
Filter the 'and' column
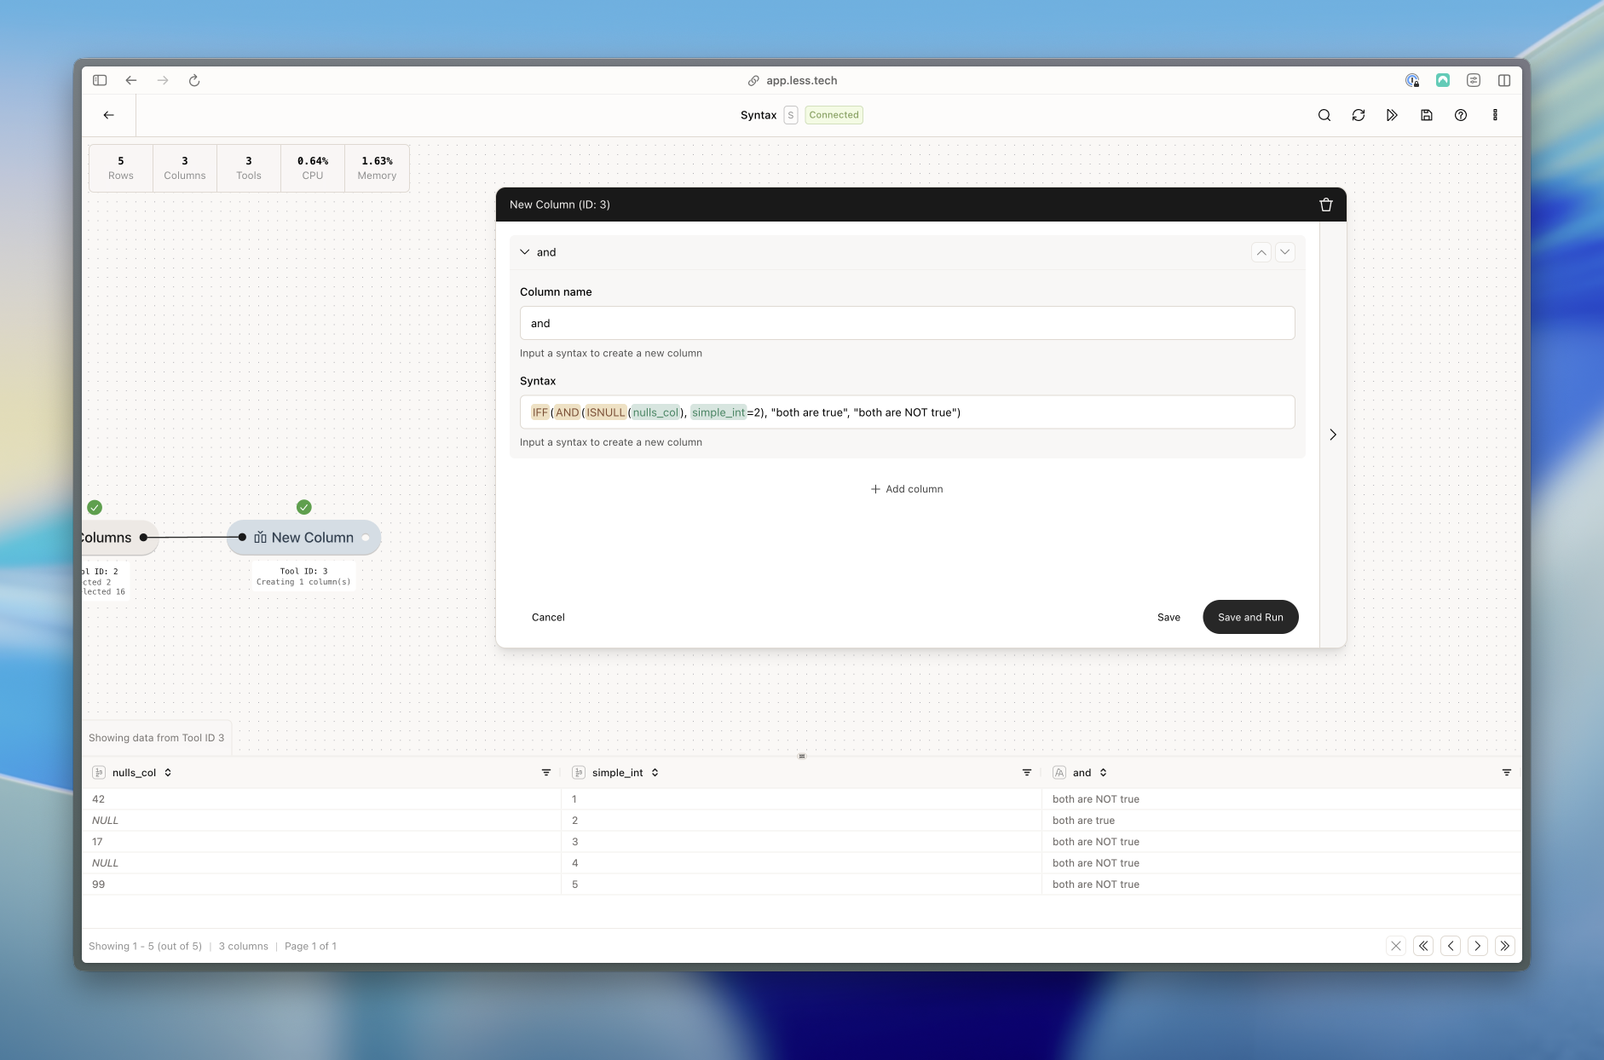(1507, 773)
